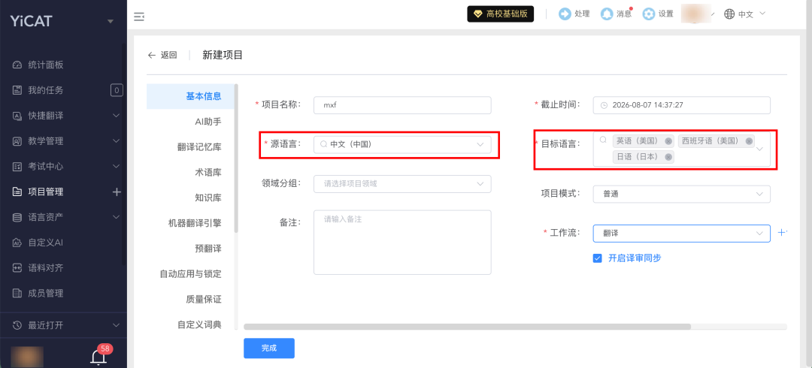Click the 截止时间 date field
812x368 pixels.
click(x=681, y=105)
